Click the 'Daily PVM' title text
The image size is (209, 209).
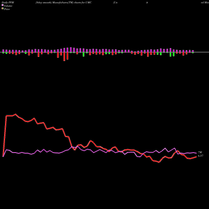click(x=8, y=3)
